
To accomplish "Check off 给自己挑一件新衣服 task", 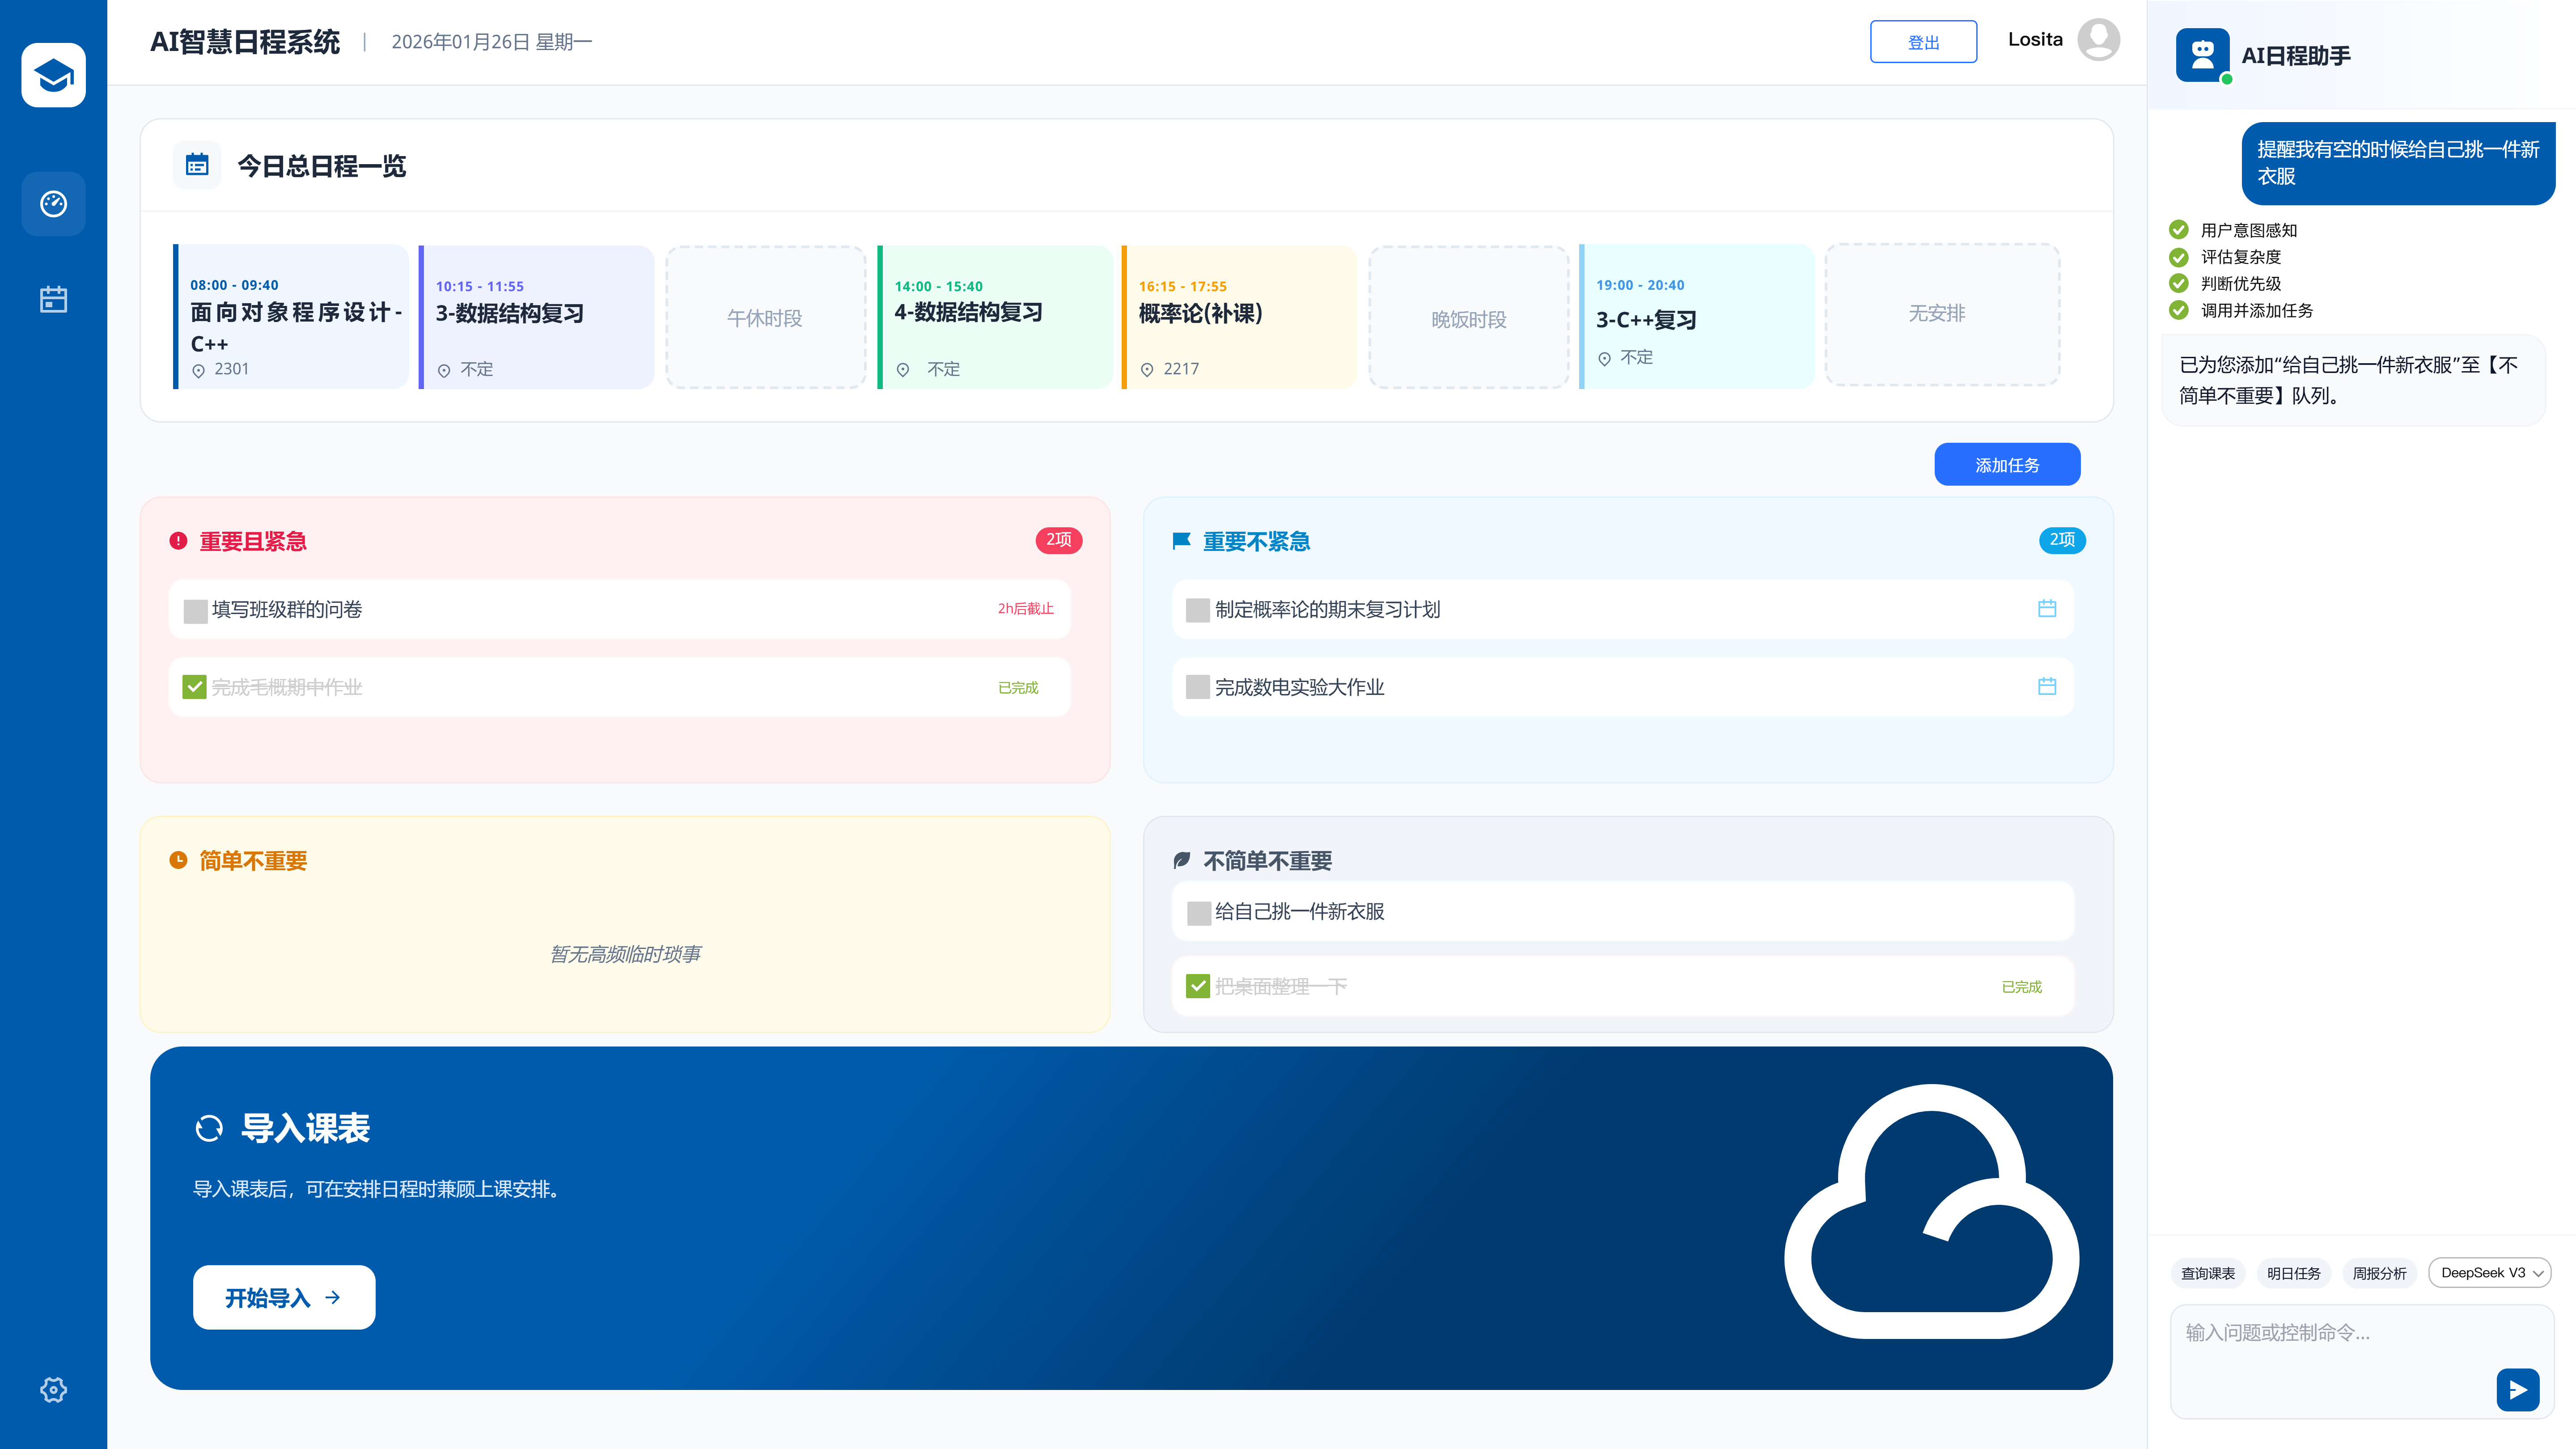I will point(1198,912).
